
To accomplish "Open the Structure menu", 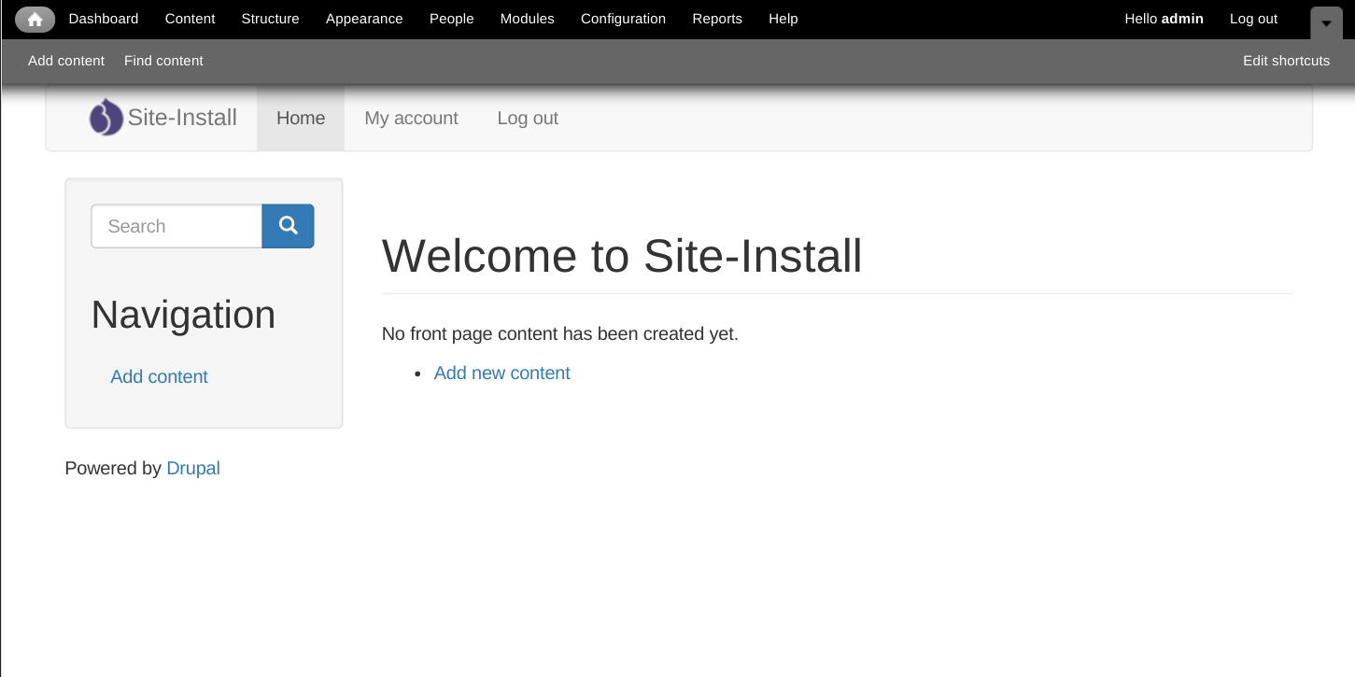I will 270,19.
